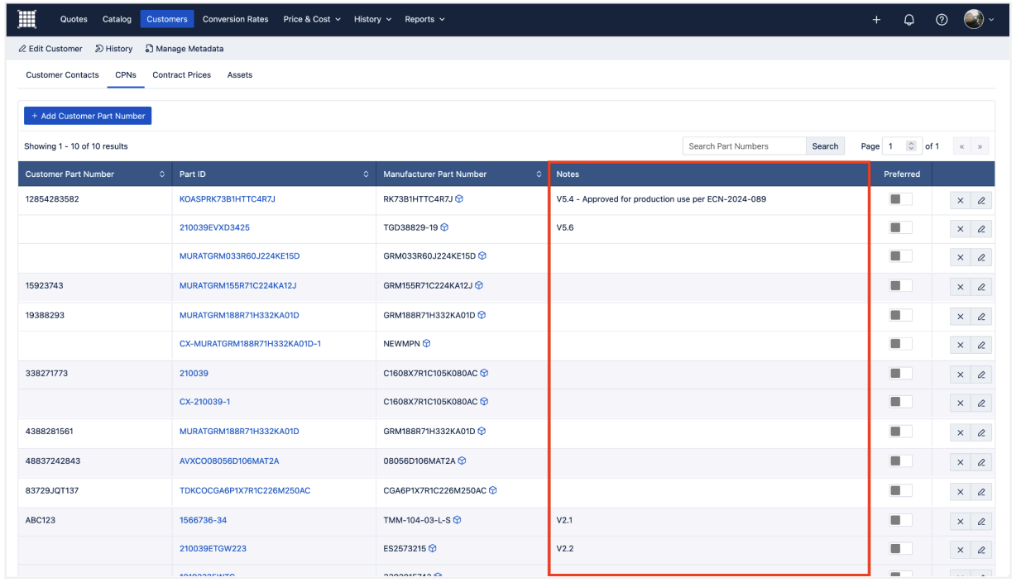Toggle Preferred switch for 210039ETGW223 row
The height and width of the screenshot is (587, 1021).
tap(900, 548)
